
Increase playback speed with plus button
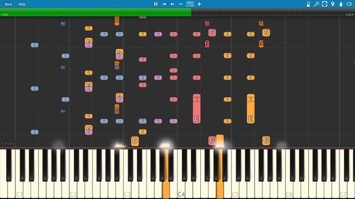199,4
